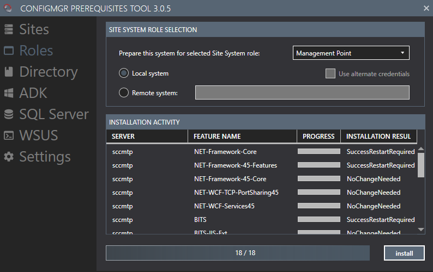Click SuccessRestartRequired result for NET-Framework-Core
433x272 pixels.
(x=381, y=152)
